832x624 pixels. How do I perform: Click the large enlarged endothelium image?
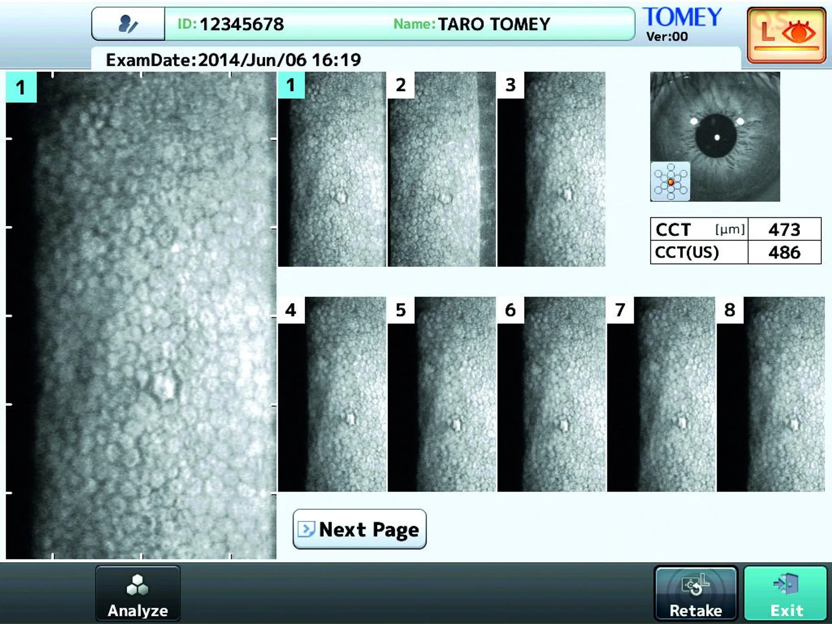click(x=141, y=315)
